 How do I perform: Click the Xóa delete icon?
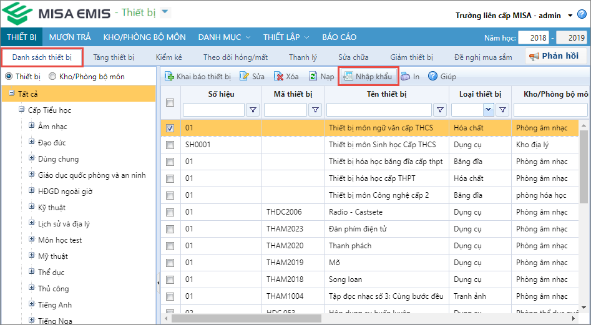pos(280,77)
